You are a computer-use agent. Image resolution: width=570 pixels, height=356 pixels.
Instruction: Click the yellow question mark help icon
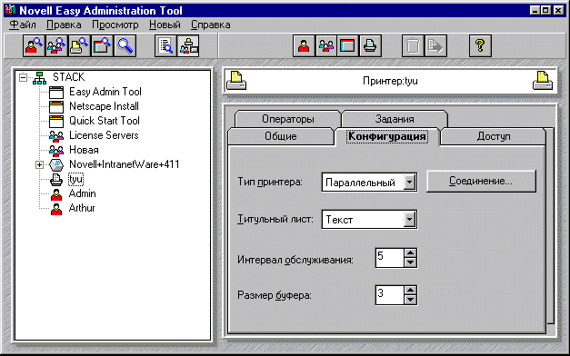click(480, 45)
